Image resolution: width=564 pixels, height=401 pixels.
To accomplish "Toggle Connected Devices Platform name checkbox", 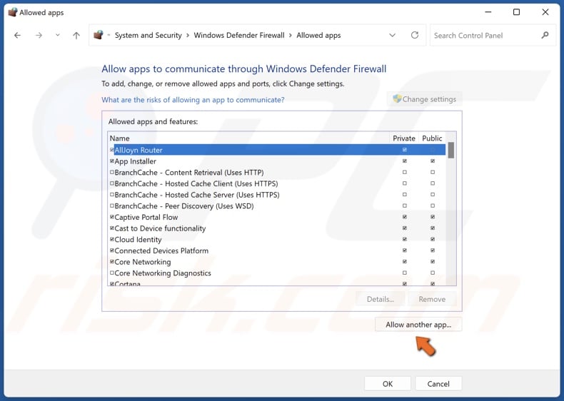I will pyautogui.click(x=112, y=250).
